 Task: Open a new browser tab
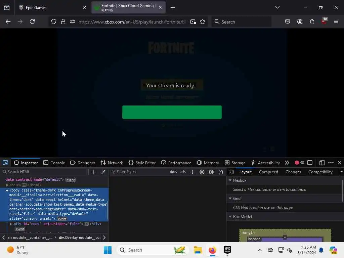coord(173,8)
